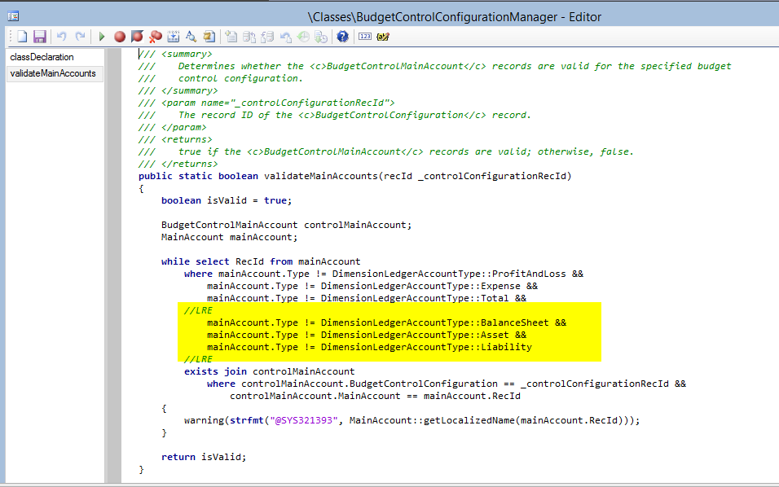Toggle a breakpoint with red circle icon

[120, 37]
